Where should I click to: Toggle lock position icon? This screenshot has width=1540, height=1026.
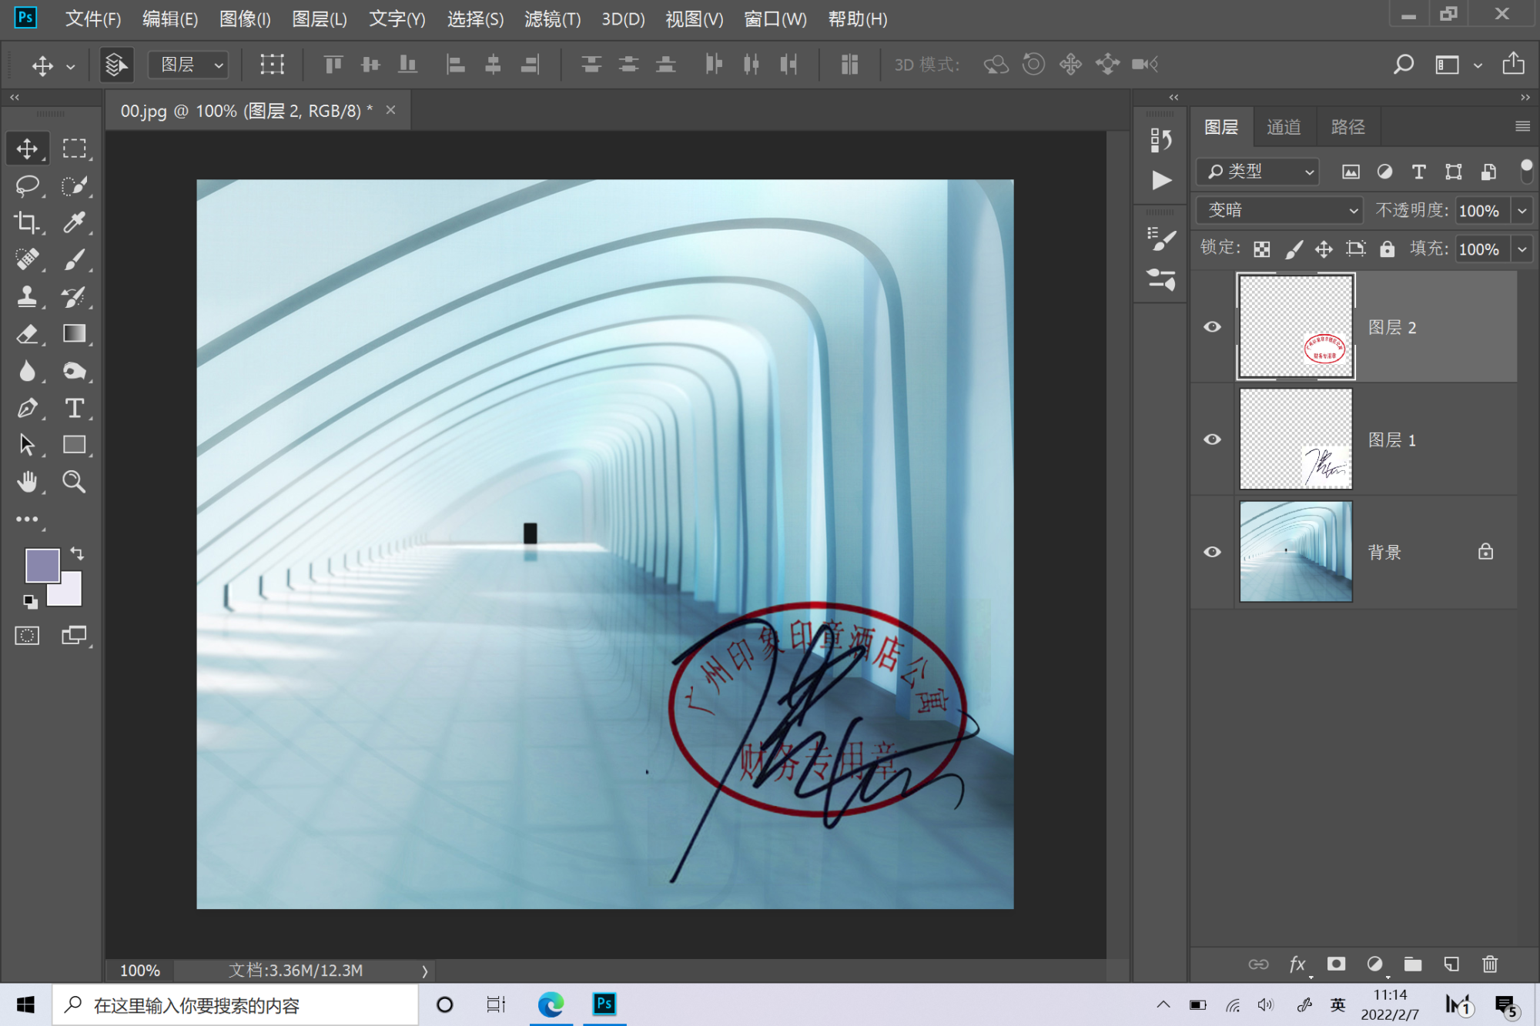point(1324,249)
